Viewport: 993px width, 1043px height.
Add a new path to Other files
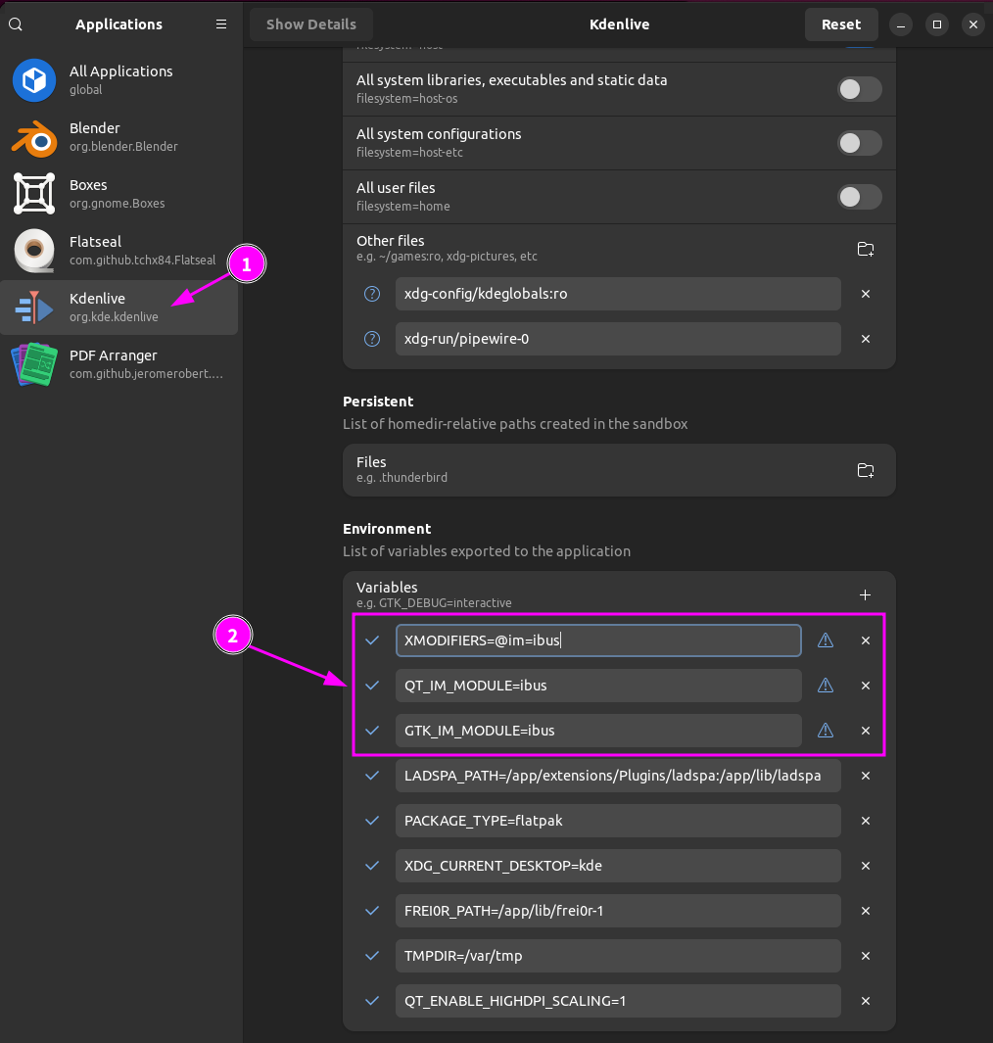point(866,249)
